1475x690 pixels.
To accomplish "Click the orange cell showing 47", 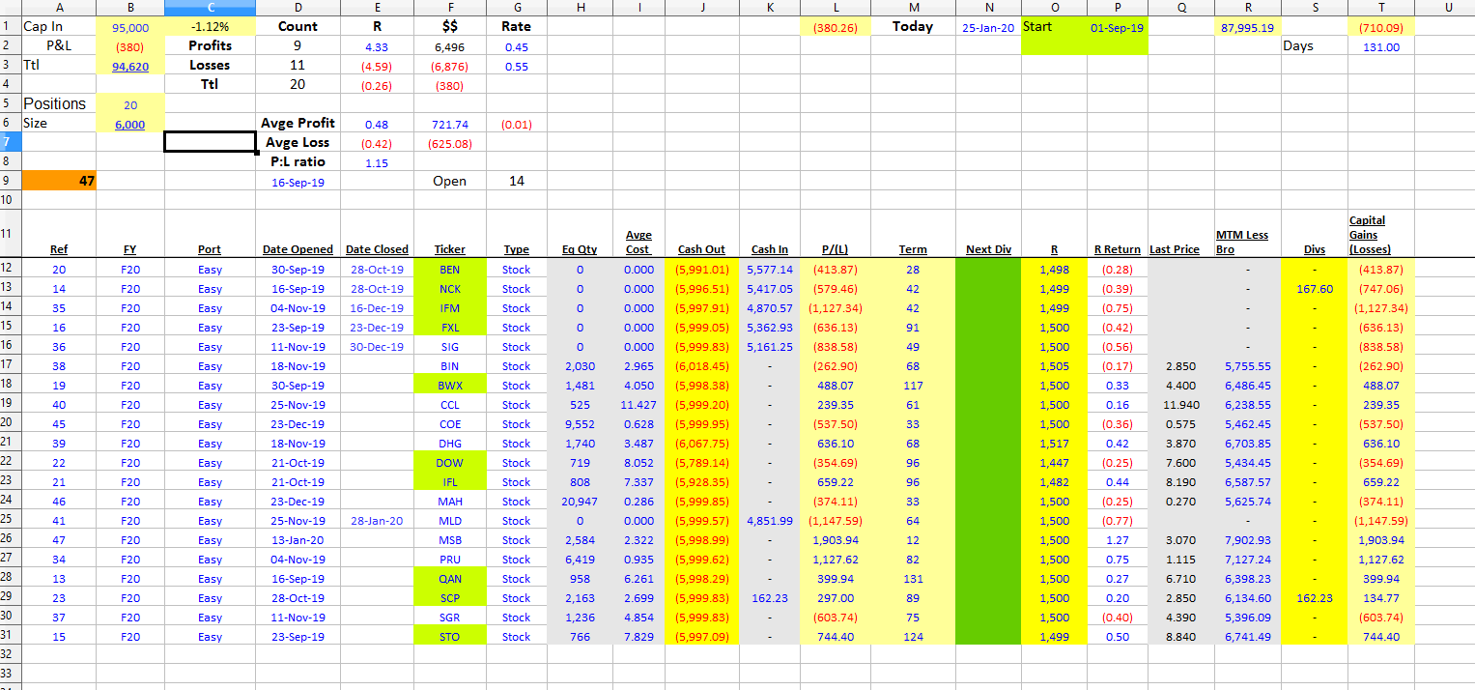I will click(59, 181).
